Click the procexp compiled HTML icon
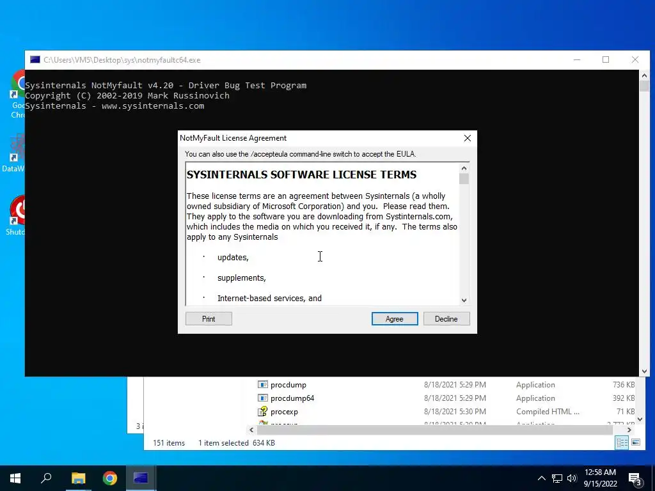655x491 pixels. tap(262, 411)
